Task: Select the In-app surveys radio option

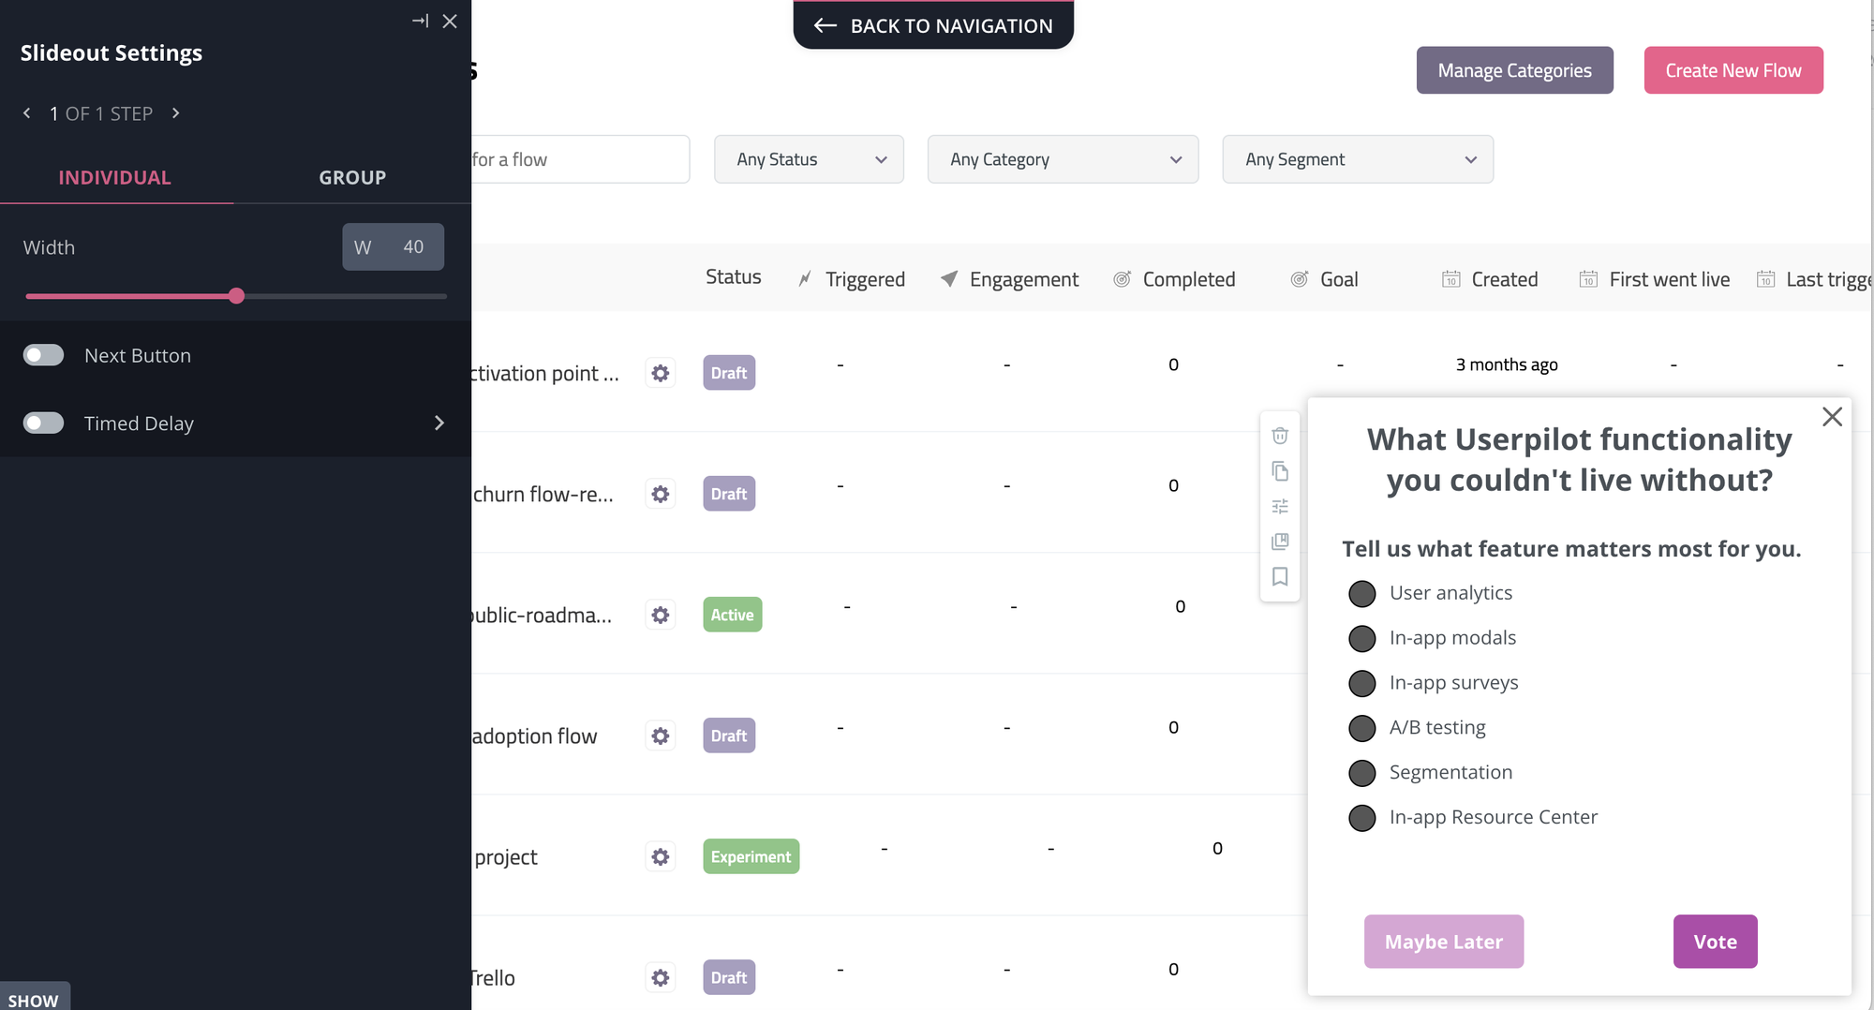Action: [1361, 683]
